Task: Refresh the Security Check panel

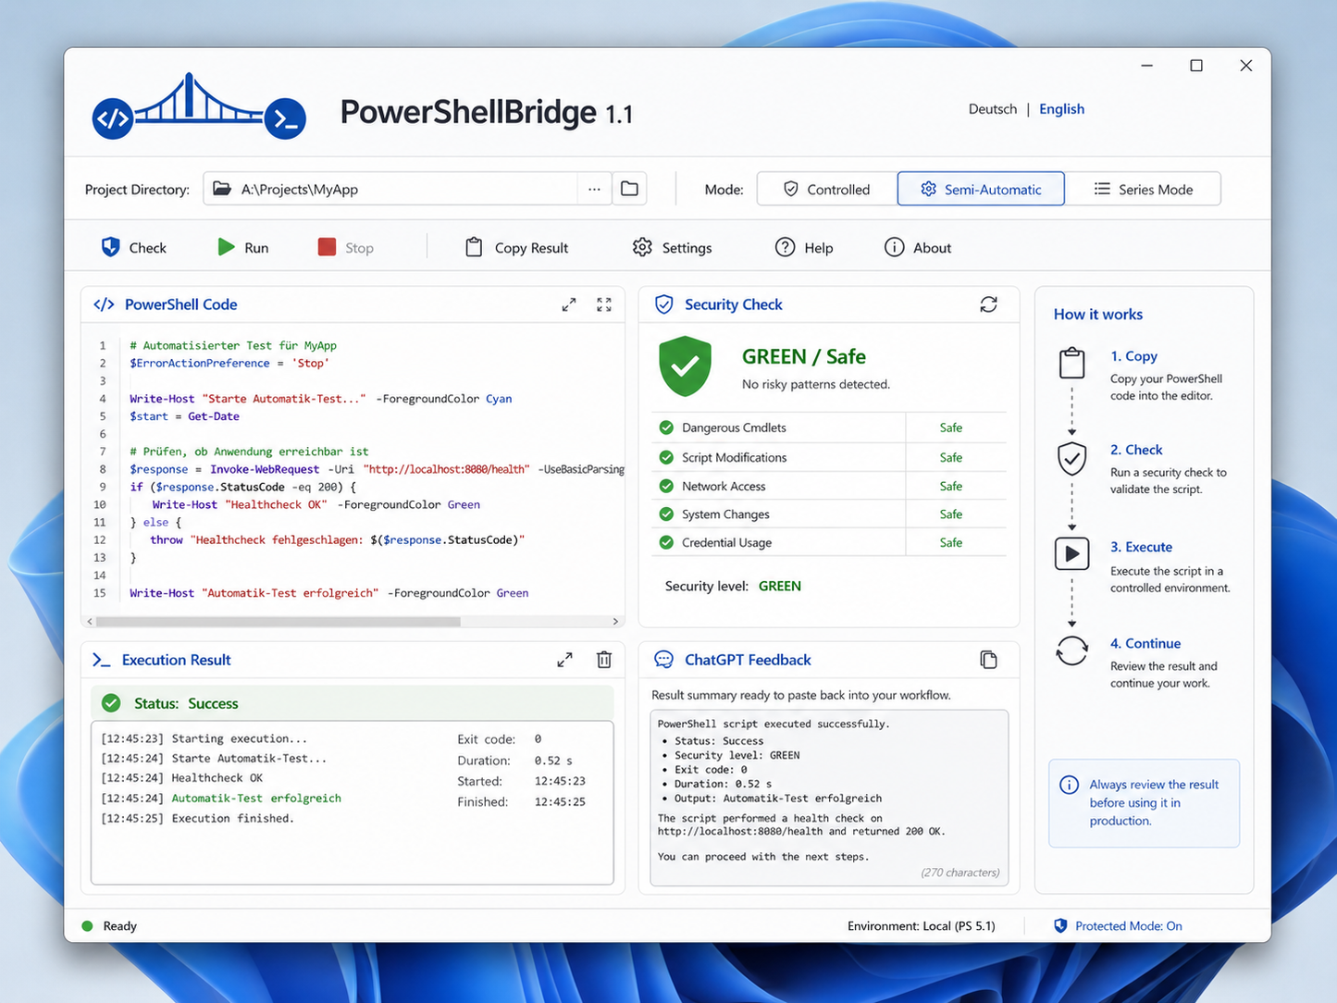Action: (x=988, y=304)
